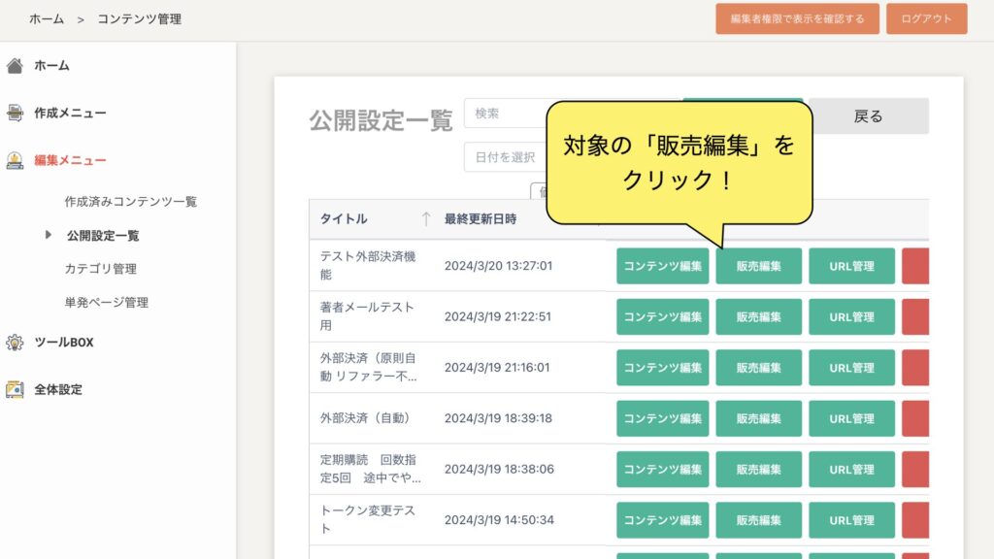Click URL管理 for 外部決済（自動） row
994x559 pixels.
pos(851,419)
